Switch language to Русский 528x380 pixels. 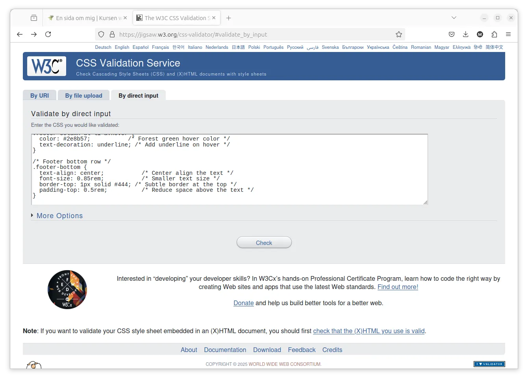coord(295,47)
